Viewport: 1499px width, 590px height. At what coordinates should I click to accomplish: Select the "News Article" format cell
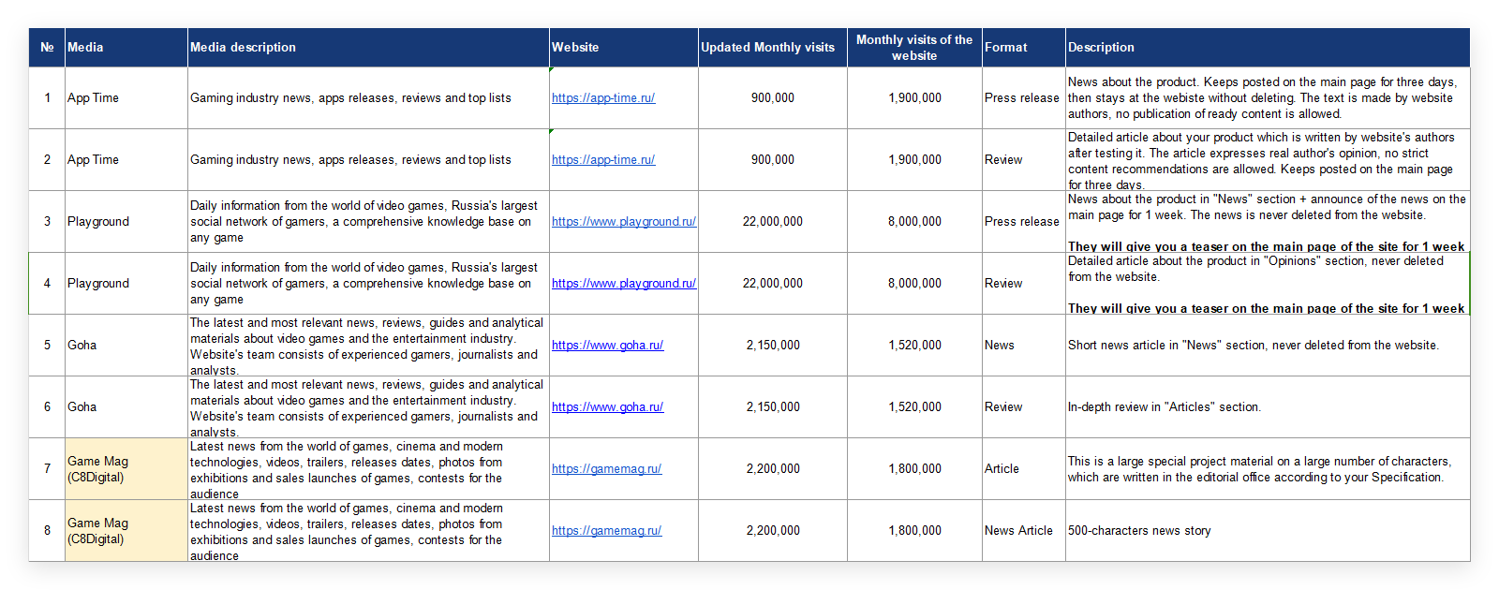click(x=1018, y=531)
